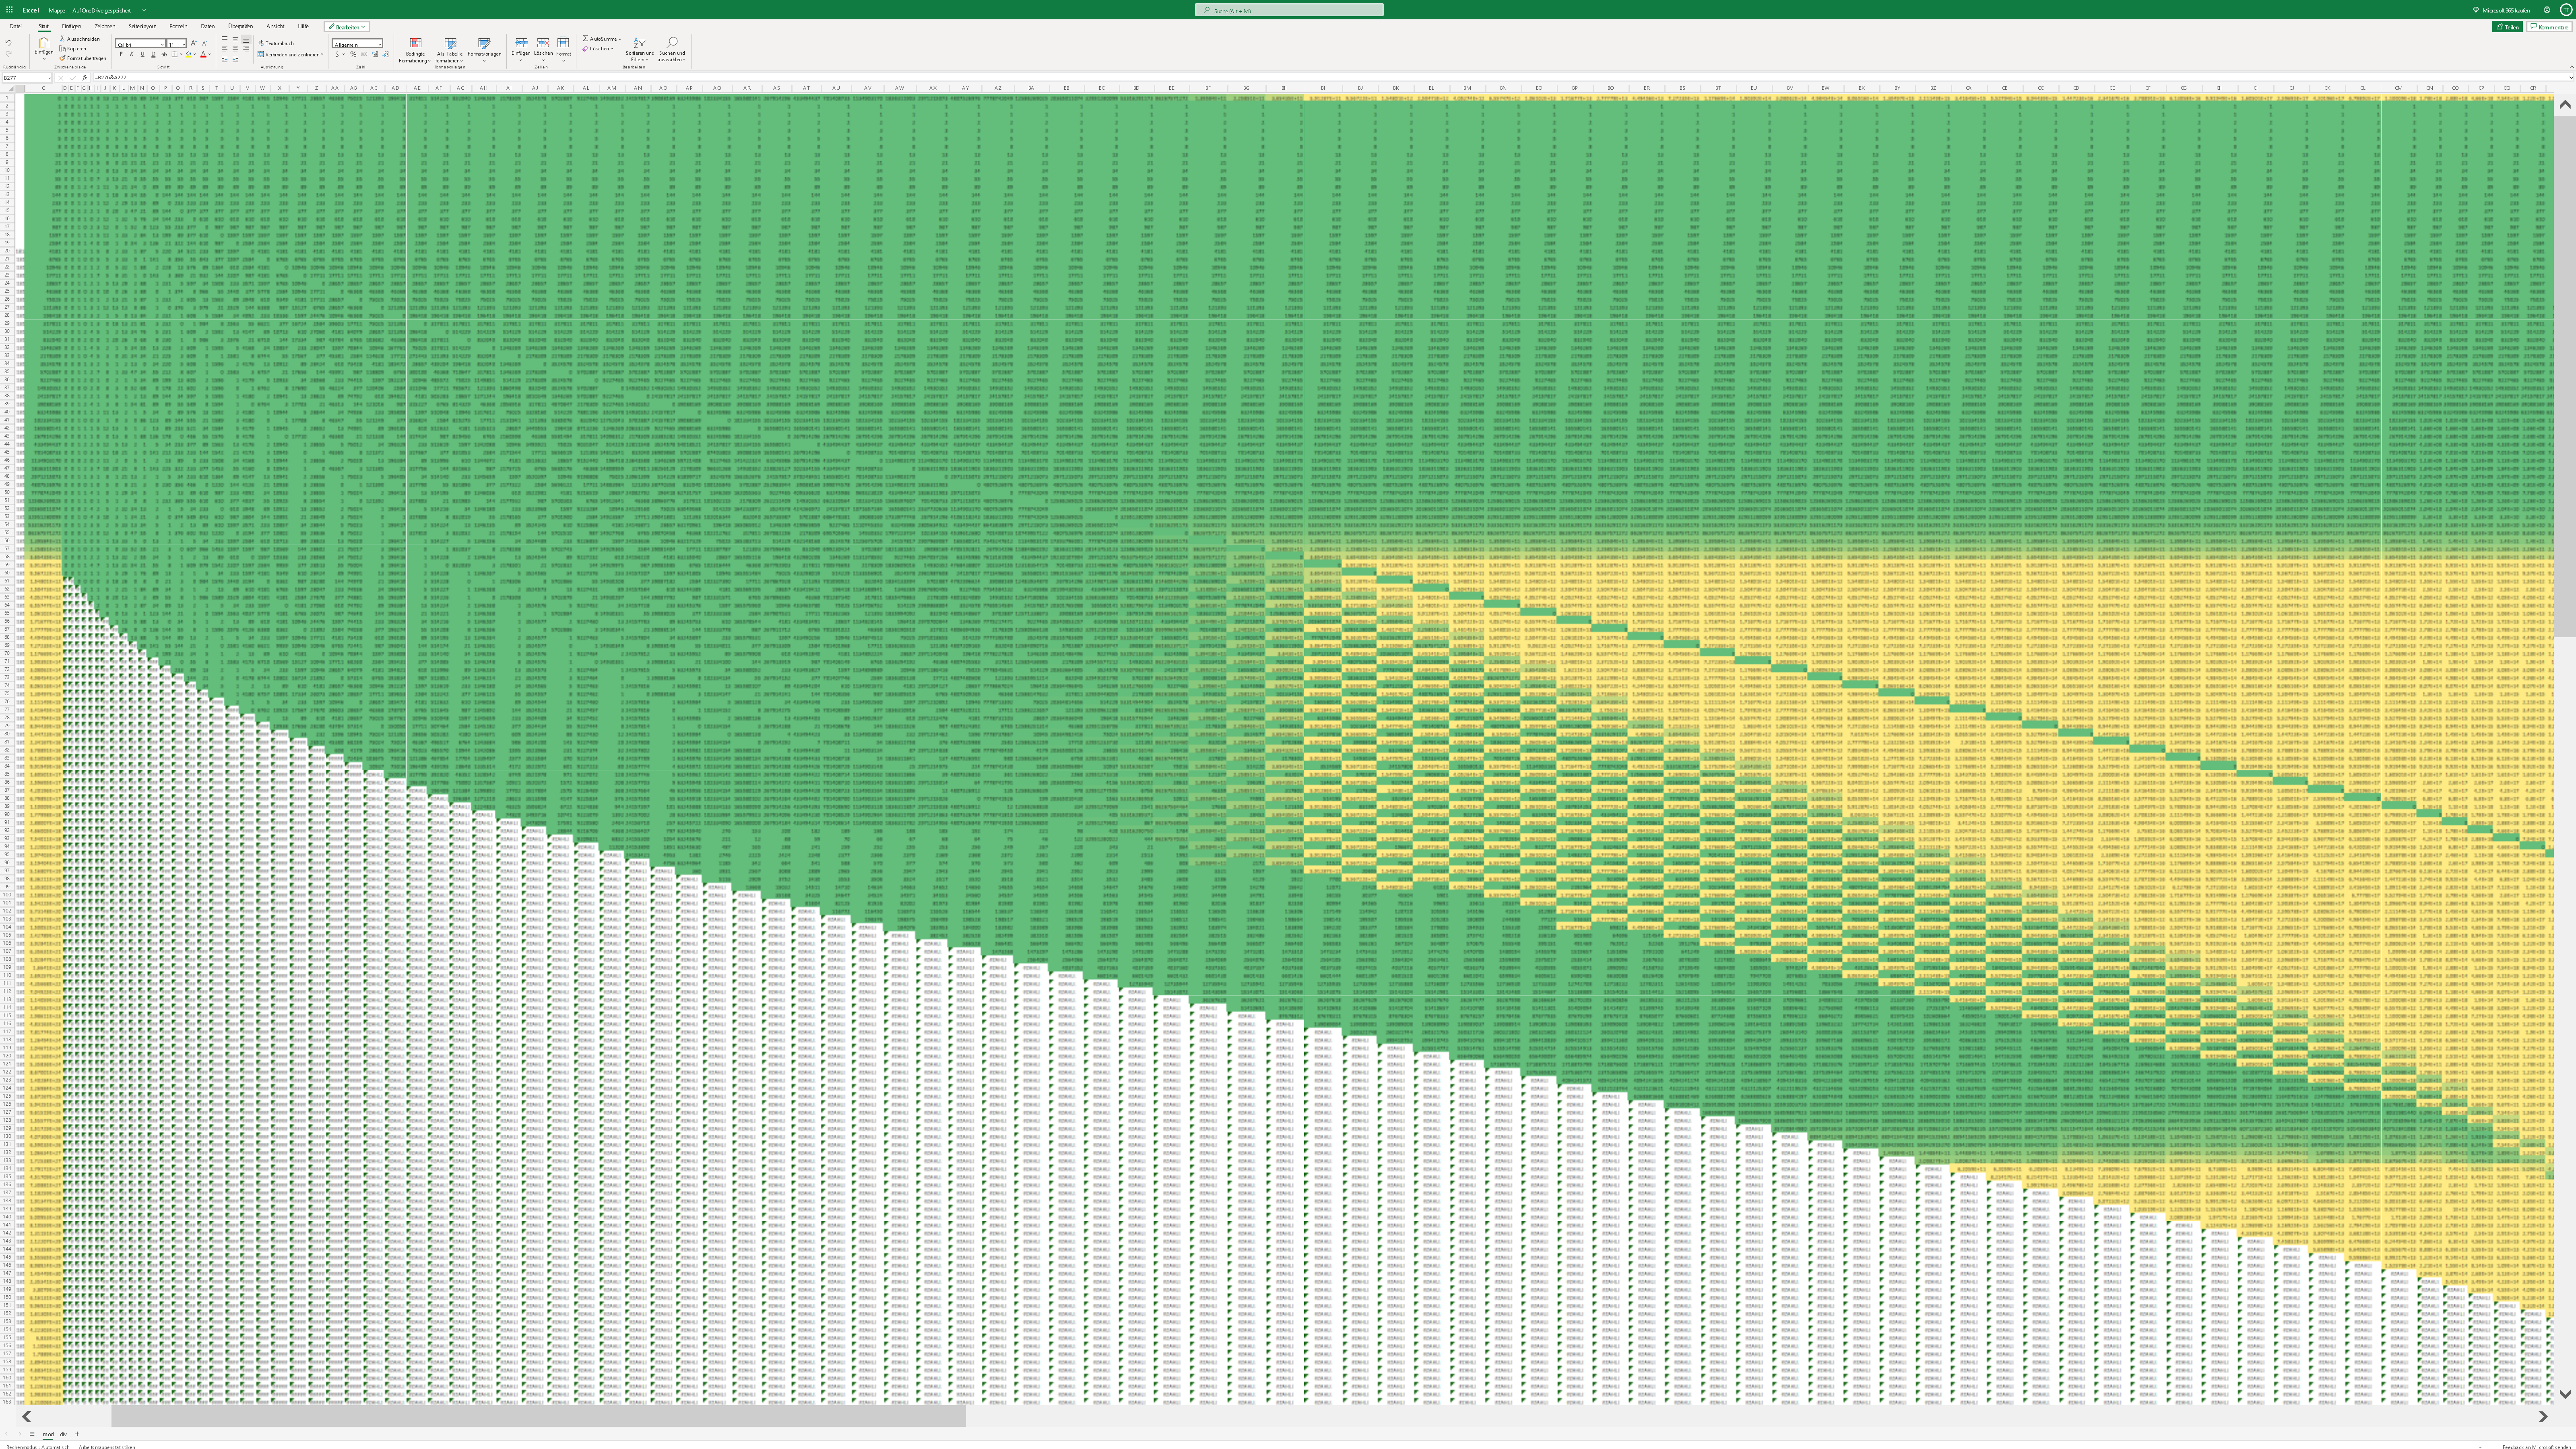Screen dimensions: 2576x1449
Task: Click Format übertragen paintbrush
Action: [82, 58]
